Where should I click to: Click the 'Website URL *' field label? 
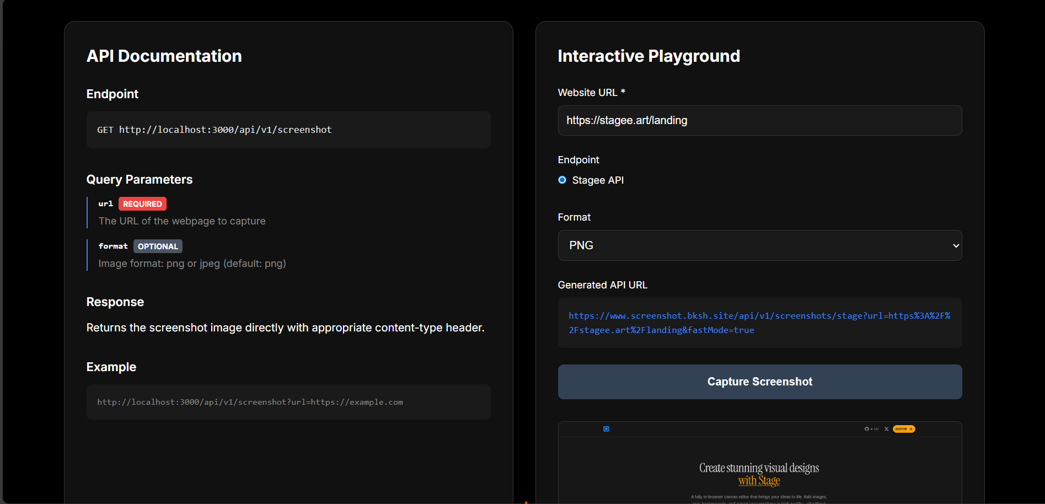point(591,93)
